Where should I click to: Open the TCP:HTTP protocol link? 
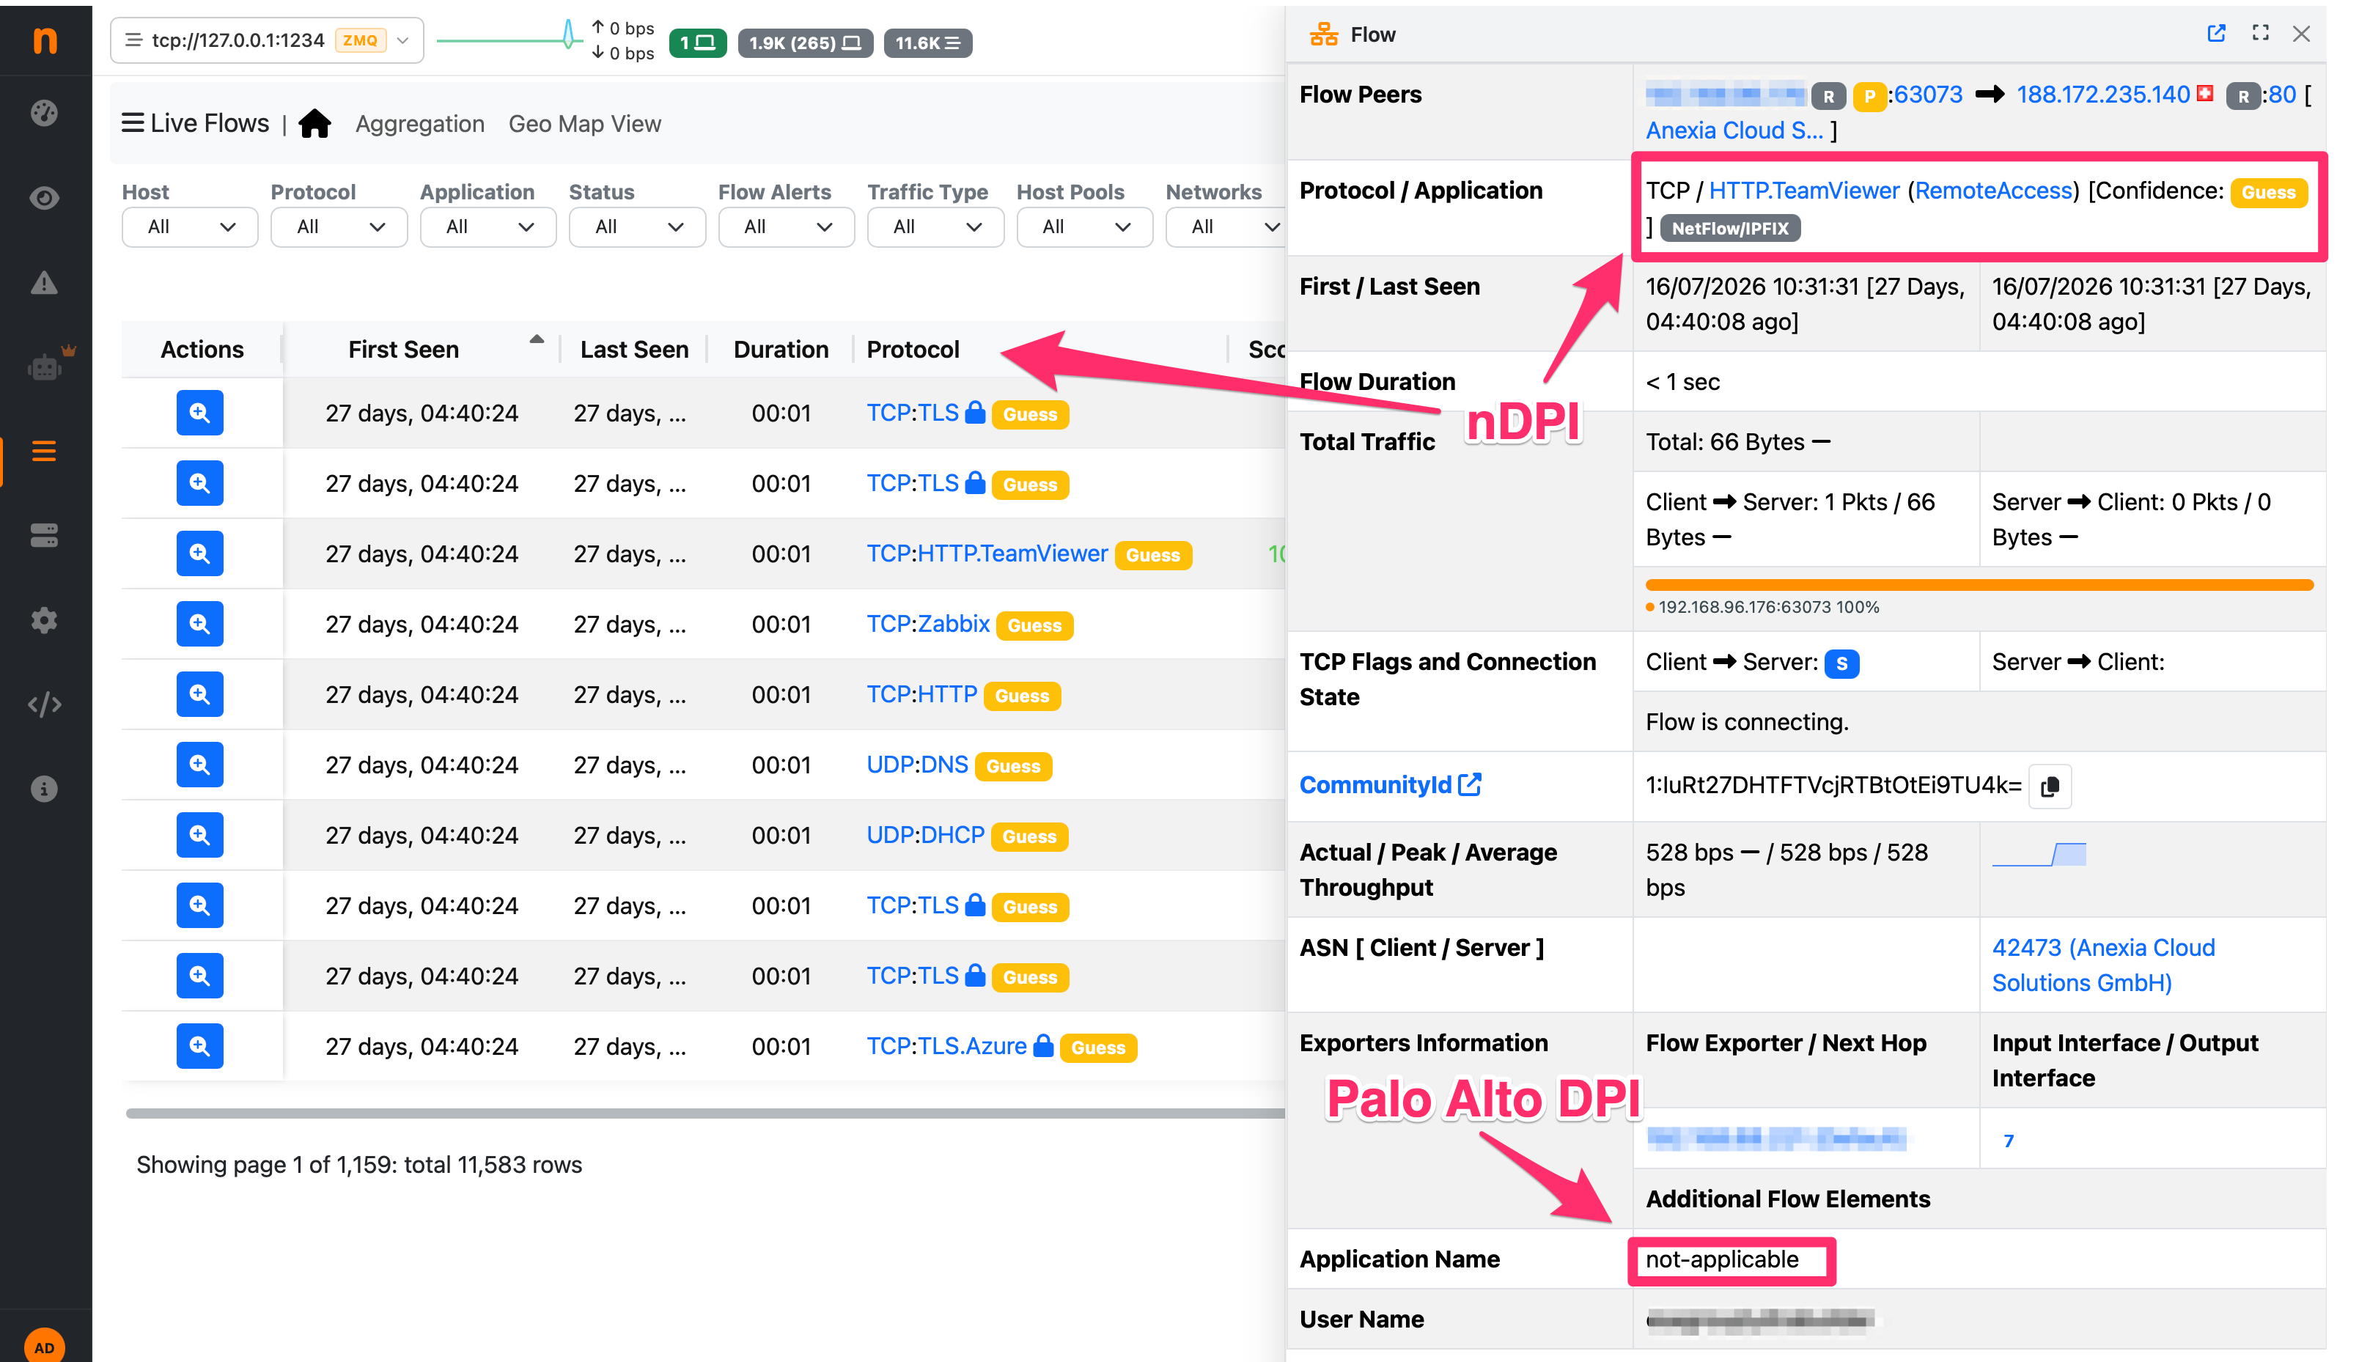click(x=921, y=694)
